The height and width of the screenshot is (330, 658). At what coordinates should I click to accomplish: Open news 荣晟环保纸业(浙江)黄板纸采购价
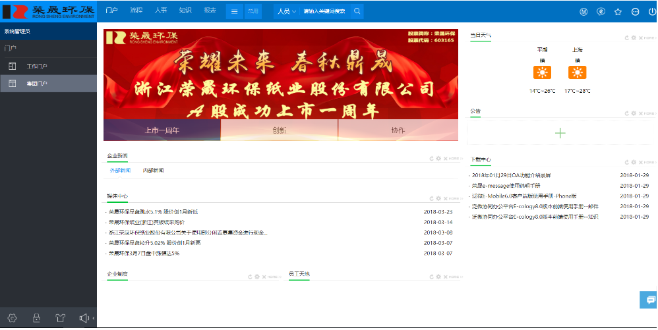click(146, 222)
